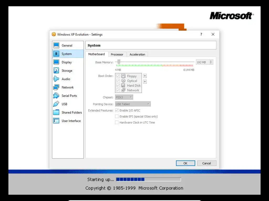Toggle the Hard Disk boot checkbox
This screenshot has height=201, width=269.
[x=118, y=85]
